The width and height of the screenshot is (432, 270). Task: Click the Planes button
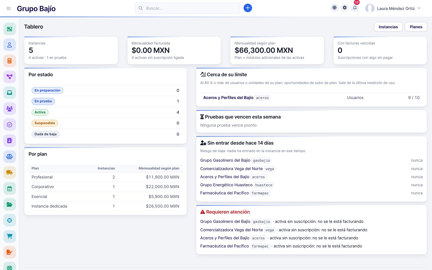click(416, 27)
